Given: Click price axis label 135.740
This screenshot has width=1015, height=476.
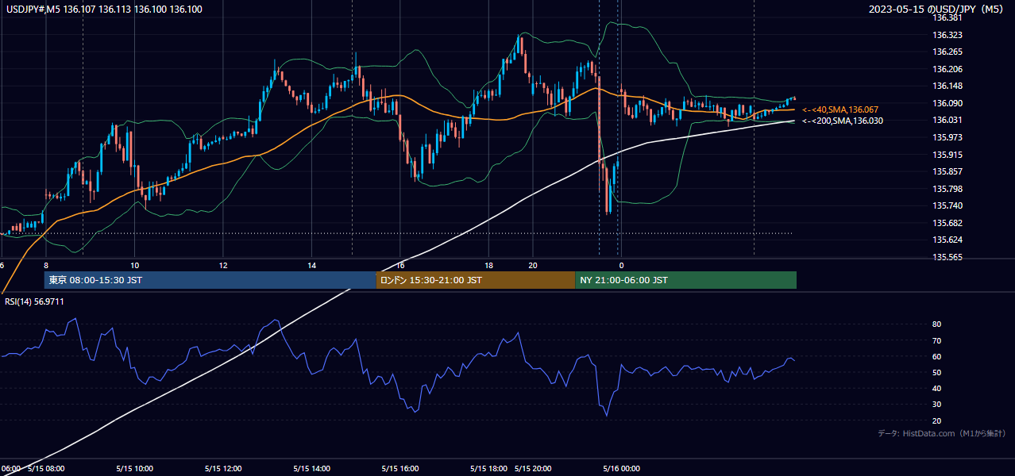Looking at the screenshot, I should coord(947,205).
